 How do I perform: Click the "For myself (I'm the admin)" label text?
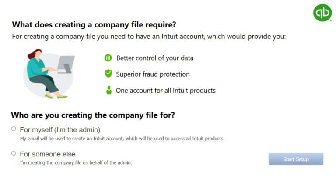tap(60, 129)
